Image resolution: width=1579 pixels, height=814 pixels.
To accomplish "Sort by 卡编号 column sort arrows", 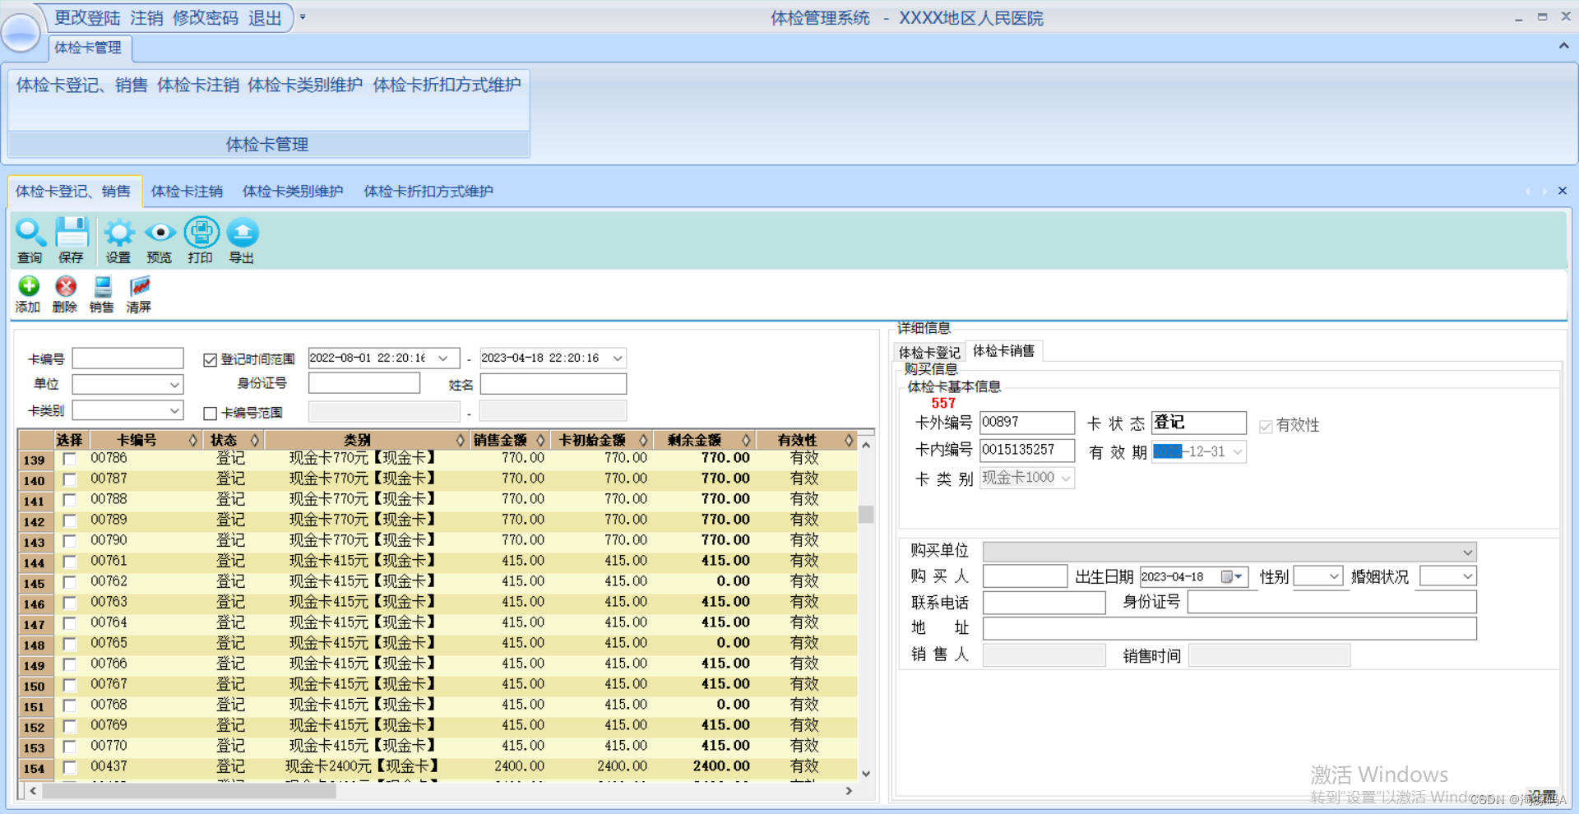I will (x=193, y=440).
